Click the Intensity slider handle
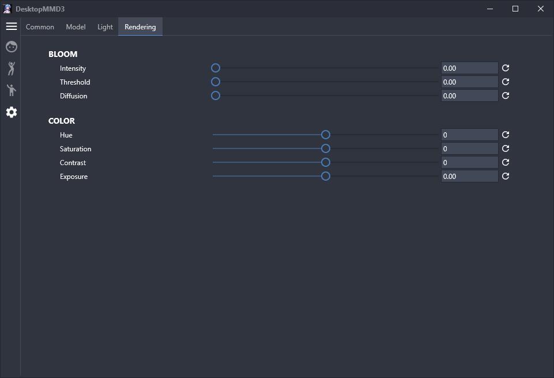The width and height of the screenshot is (554, 378). click(216, 68)
